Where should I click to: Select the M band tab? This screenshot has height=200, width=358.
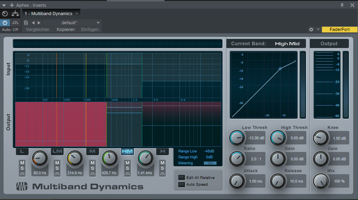(x=92, y=152)
